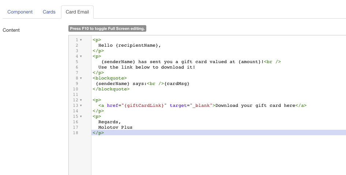Collapse the paragraph starting at line 15
Image resolution: width=346 pixels, height=175 pixels.
coord(81,117)
